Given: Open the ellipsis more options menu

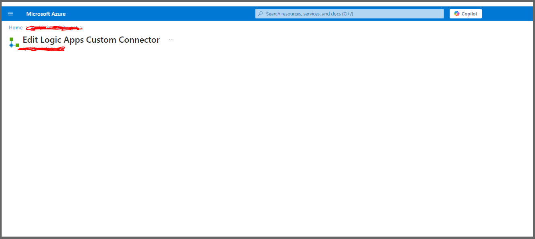Looking at the screenshot, I should pyautogui.click(x=171, y=40).
